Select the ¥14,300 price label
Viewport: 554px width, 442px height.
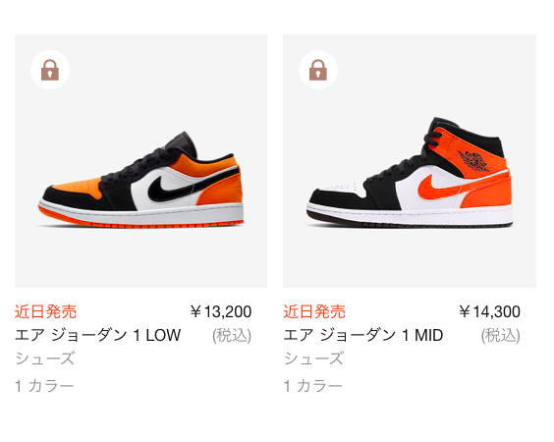pos(489,311)
